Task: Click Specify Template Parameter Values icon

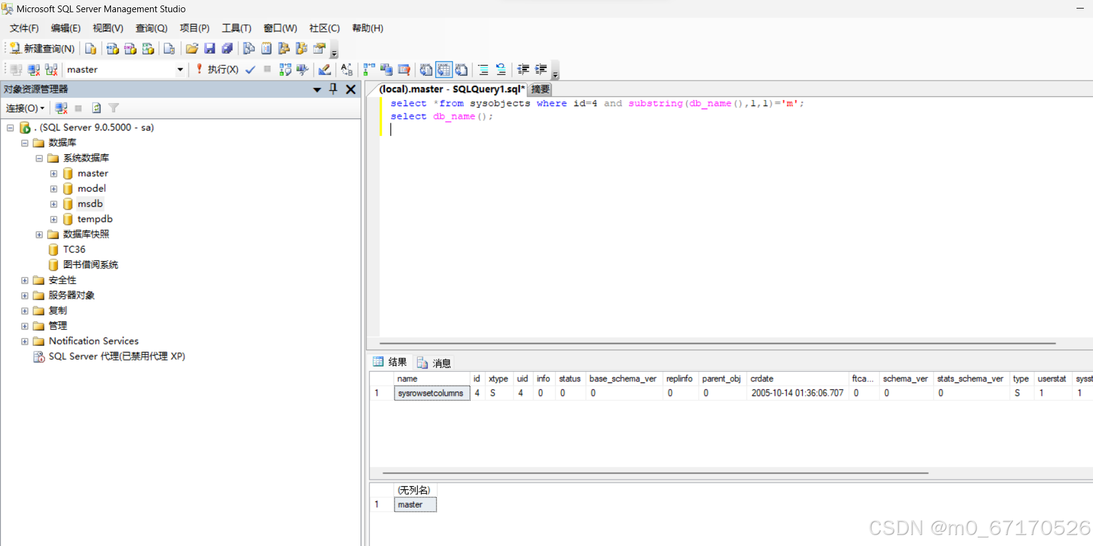Action: [x=346, y=70]
